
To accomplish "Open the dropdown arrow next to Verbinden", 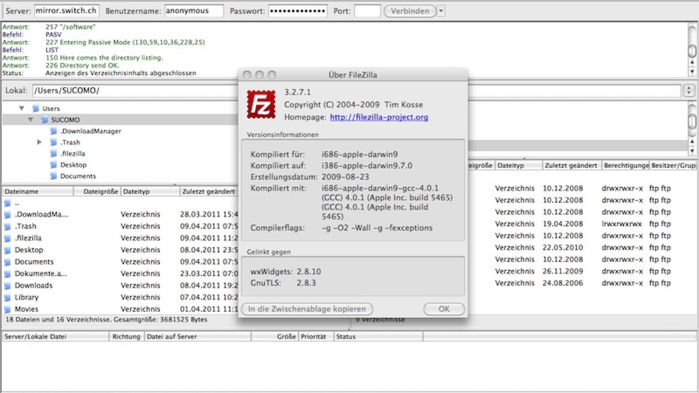I will coord(441,11).
